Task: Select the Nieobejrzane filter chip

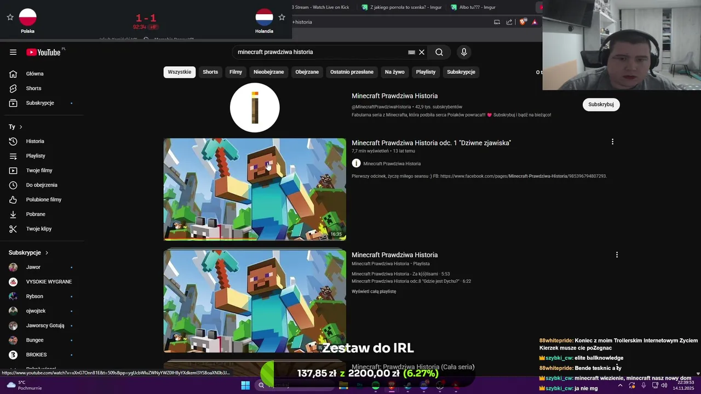Action: [x=268, y=72]
